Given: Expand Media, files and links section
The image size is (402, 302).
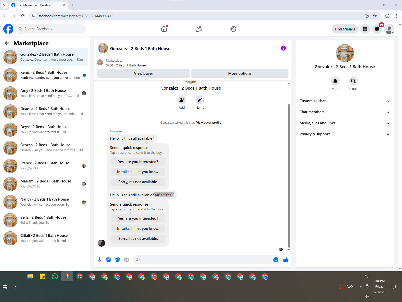Looking at the screenshot, I should coord(345,123).
